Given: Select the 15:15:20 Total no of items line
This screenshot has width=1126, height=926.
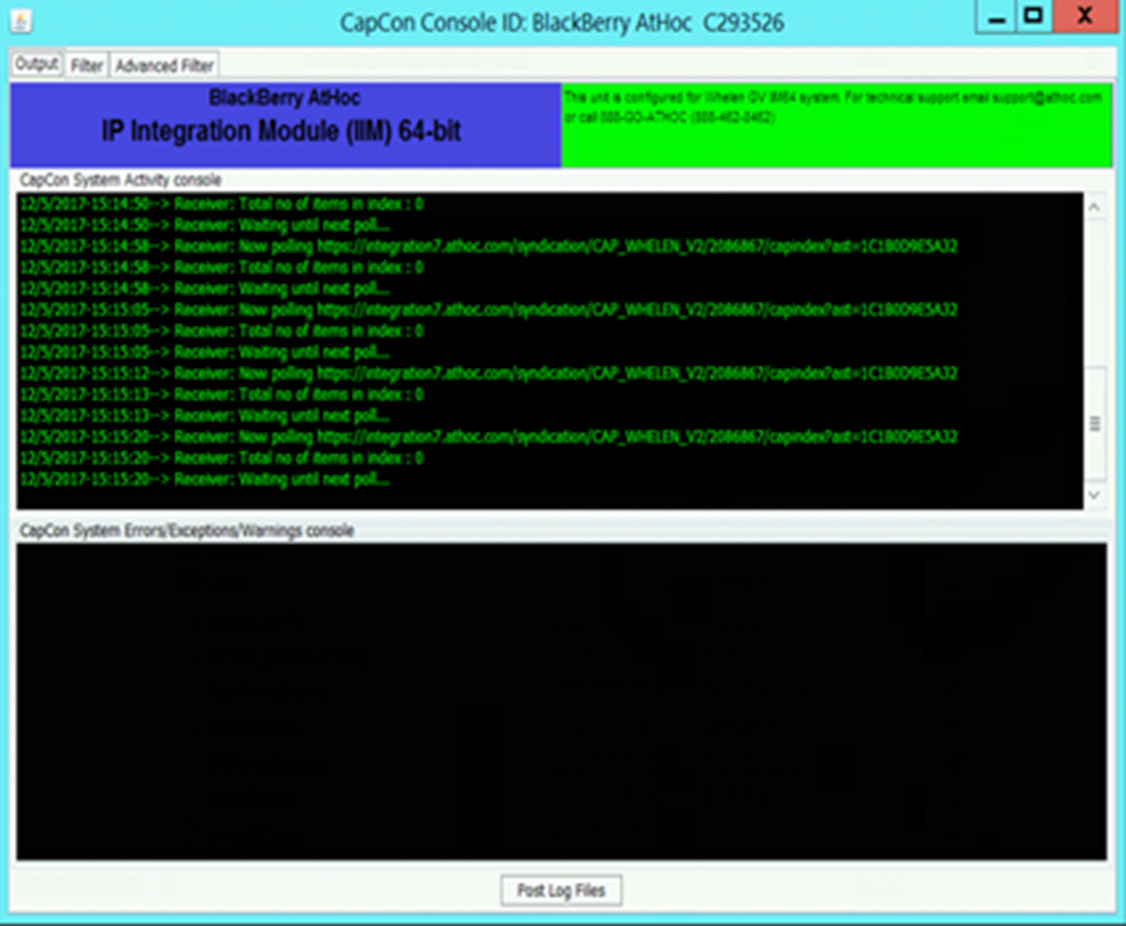Looking at the screenshot, I should click(221, 458).
